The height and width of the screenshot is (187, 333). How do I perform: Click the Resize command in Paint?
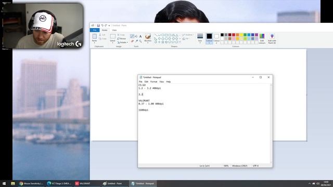click(121, 38)
